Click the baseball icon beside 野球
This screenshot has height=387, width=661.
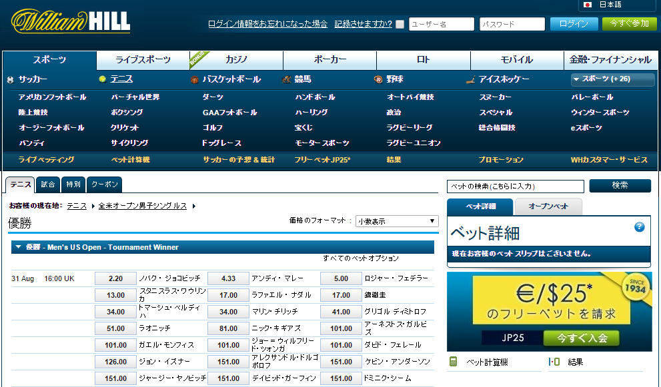tap(378, 79)
